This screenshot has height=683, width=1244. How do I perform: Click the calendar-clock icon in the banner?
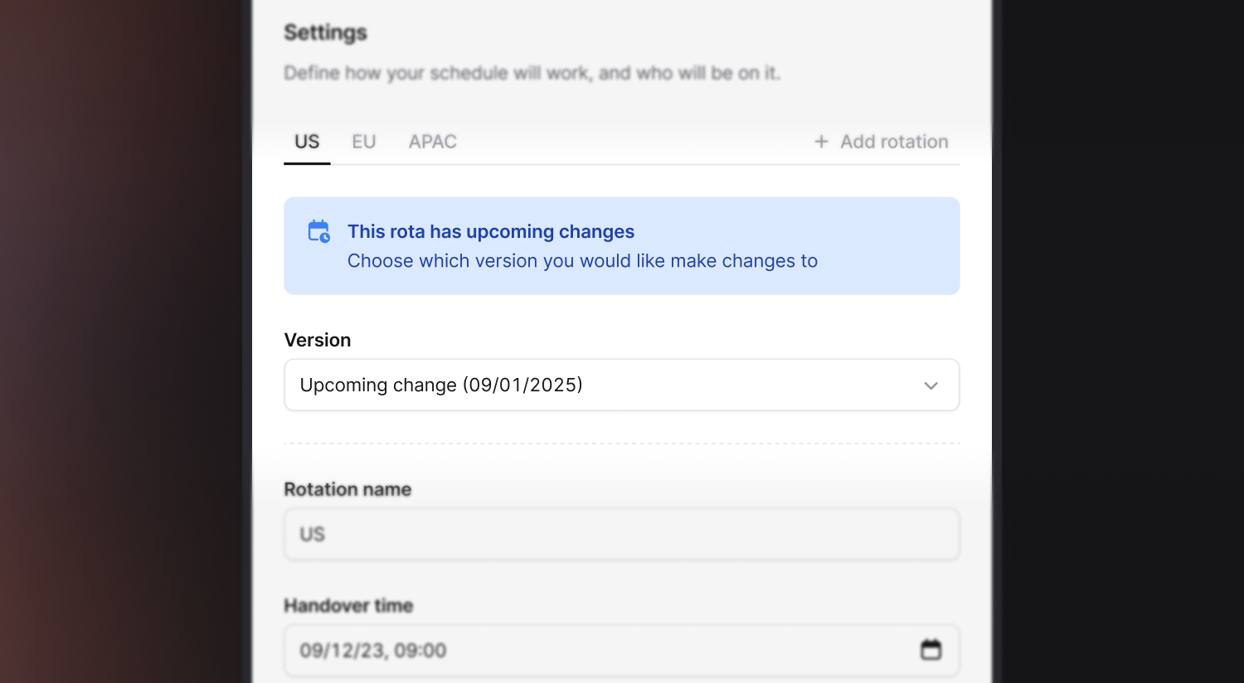[x=318, y=231]
